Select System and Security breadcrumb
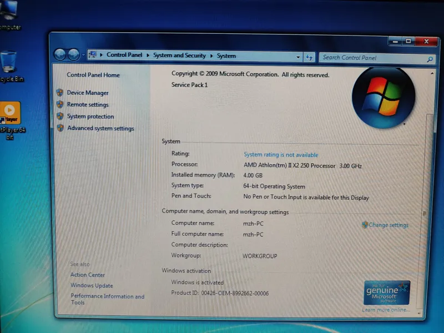This screenshot has height=333, width=444. tap(179, 56)
